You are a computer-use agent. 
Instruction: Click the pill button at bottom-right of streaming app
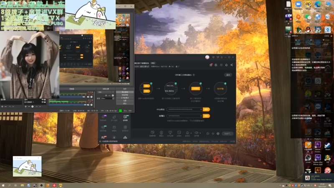tap(228, 134)
